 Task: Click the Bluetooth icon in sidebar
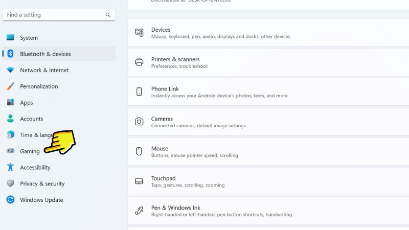(x=10, y=54)
